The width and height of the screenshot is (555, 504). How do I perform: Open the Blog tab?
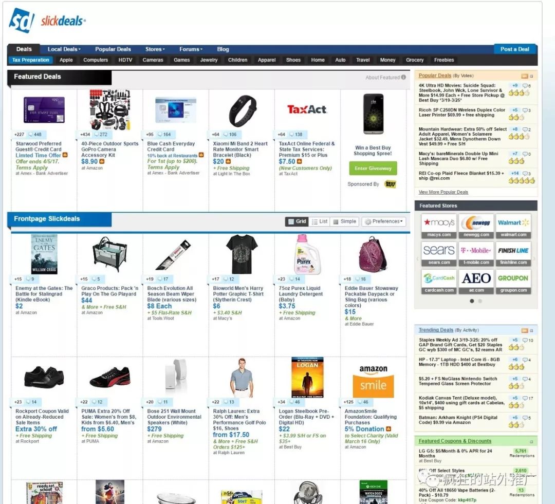click(x=223, y=49)
